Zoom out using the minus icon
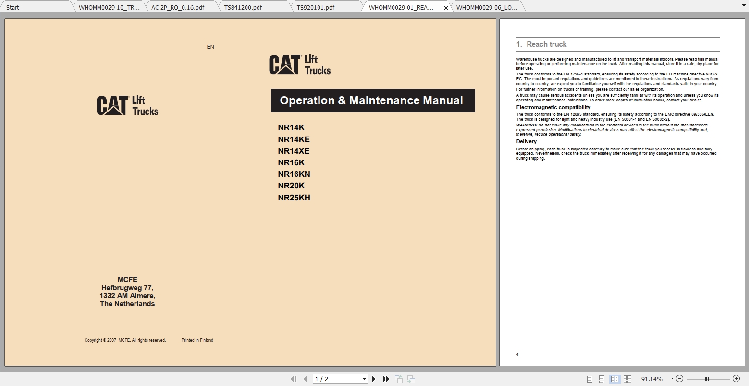 [x=680, y=379]
